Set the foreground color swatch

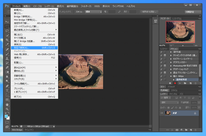tap(6, 116)
